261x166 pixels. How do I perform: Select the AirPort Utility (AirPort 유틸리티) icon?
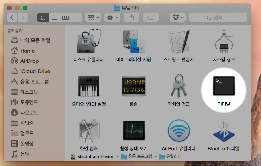click(x=179, y=131)
